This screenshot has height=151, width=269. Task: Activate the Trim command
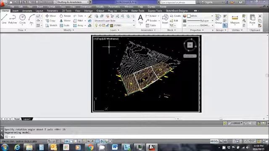[78, 16]
